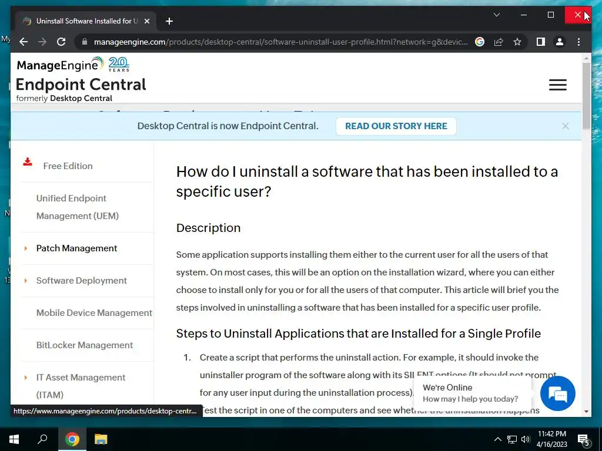Click the Steps to Uninstall Applications heading
Viewport: 602px width, 451px height.
click(358, 334)
